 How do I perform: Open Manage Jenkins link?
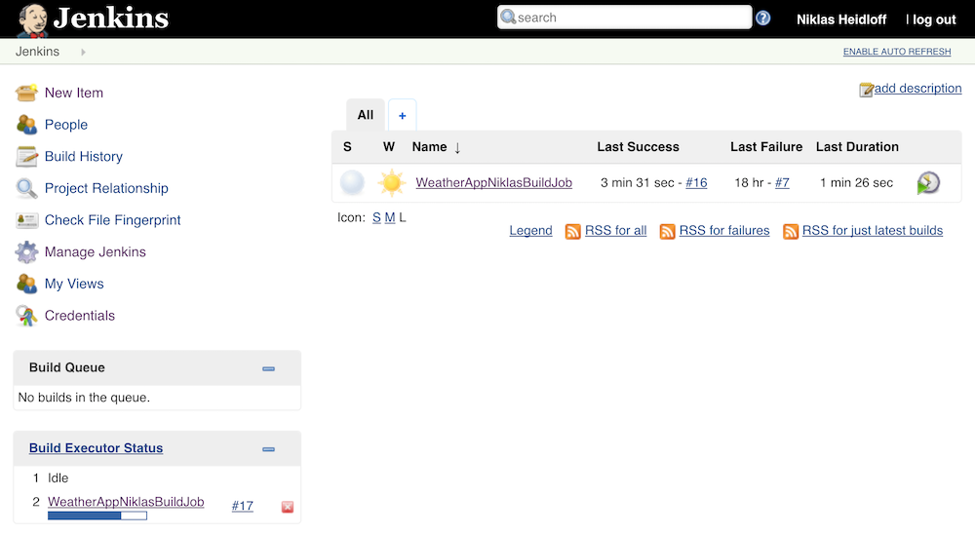(x=96, y=251)
